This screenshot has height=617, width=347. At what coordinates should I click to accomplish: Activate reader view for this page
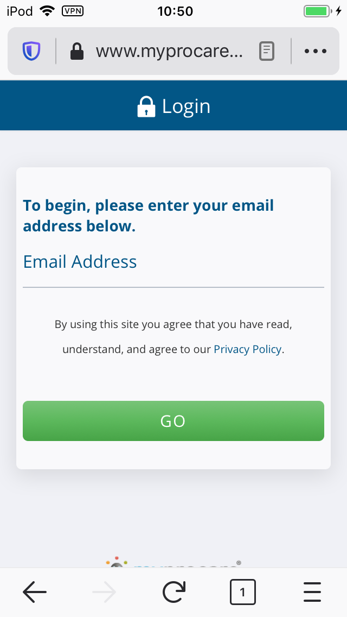[x=266, y=51]
